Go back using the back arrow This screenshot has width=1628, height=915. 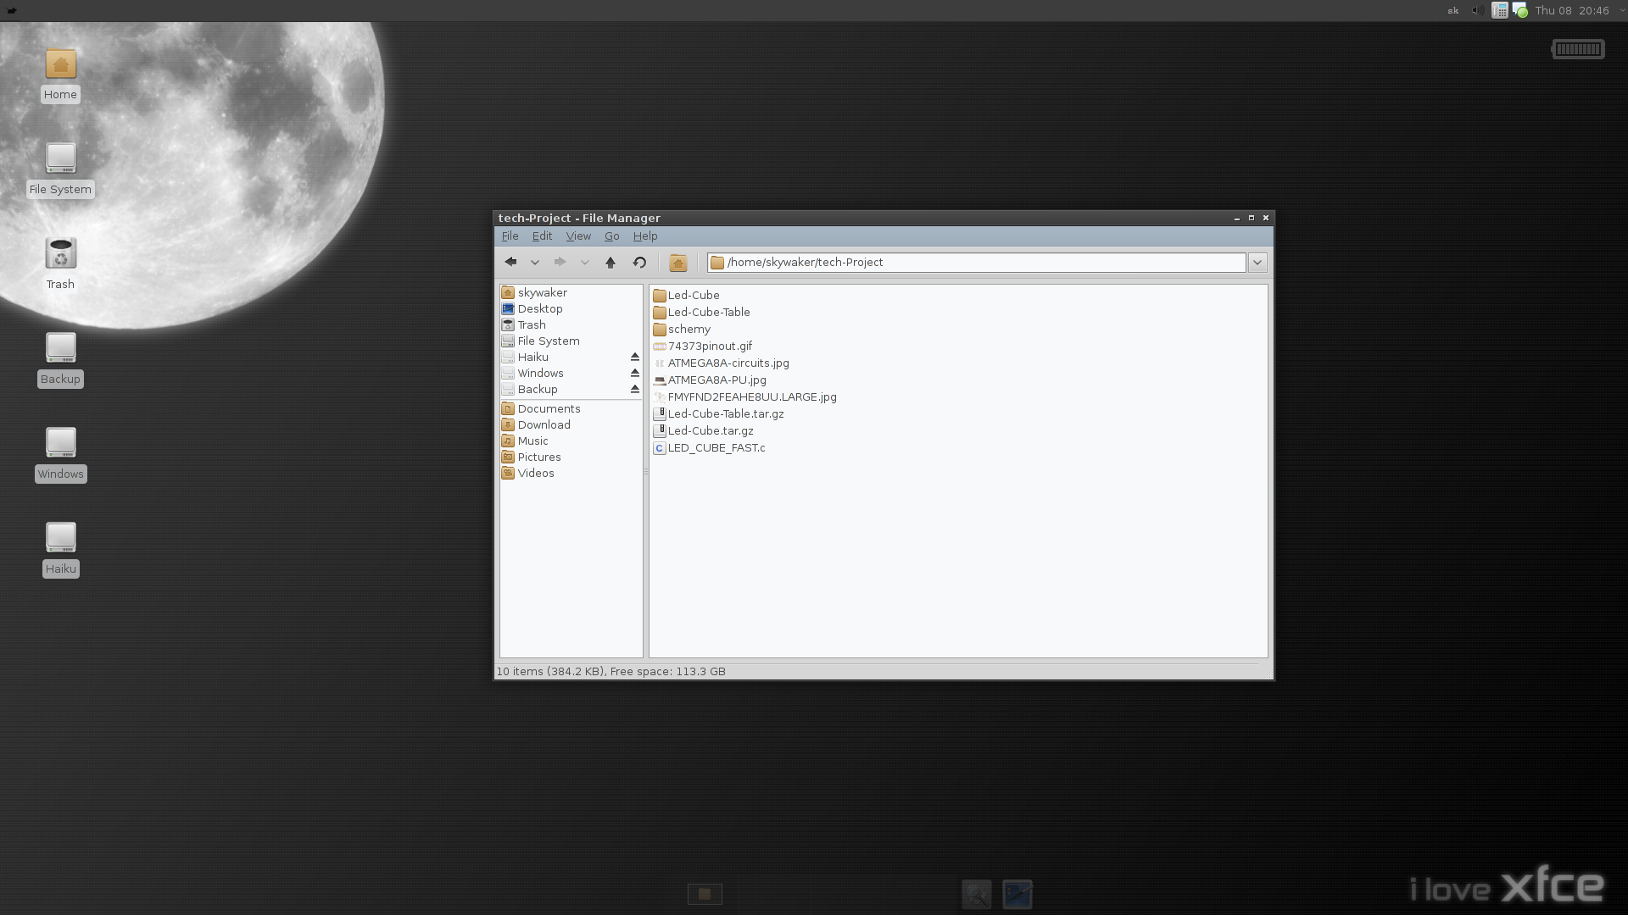click(510, 263)
